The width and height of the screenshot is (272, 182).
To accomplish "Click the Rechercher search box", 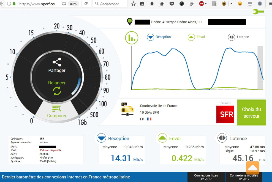I will pos(110,4).
